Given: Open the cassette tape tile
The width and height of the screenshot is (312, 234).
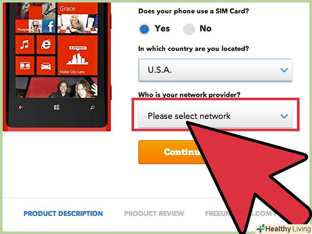Looking at the screenshot, I should point(25,66).
